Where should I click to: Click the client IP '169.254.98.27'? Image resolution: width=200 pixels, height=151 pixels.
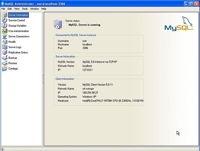click(90, 93)
